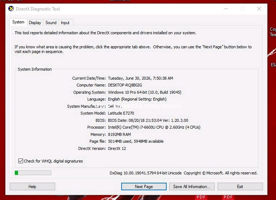Image resolution: width=276 pixels, height=200 pixels.
Task: Click the Intel Core i7-6600U processor value
Action: click(154, 127)
